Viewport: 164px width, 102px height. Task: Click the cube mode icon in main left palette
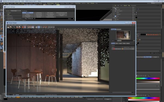pyautogui.click(x=2, y=14)
